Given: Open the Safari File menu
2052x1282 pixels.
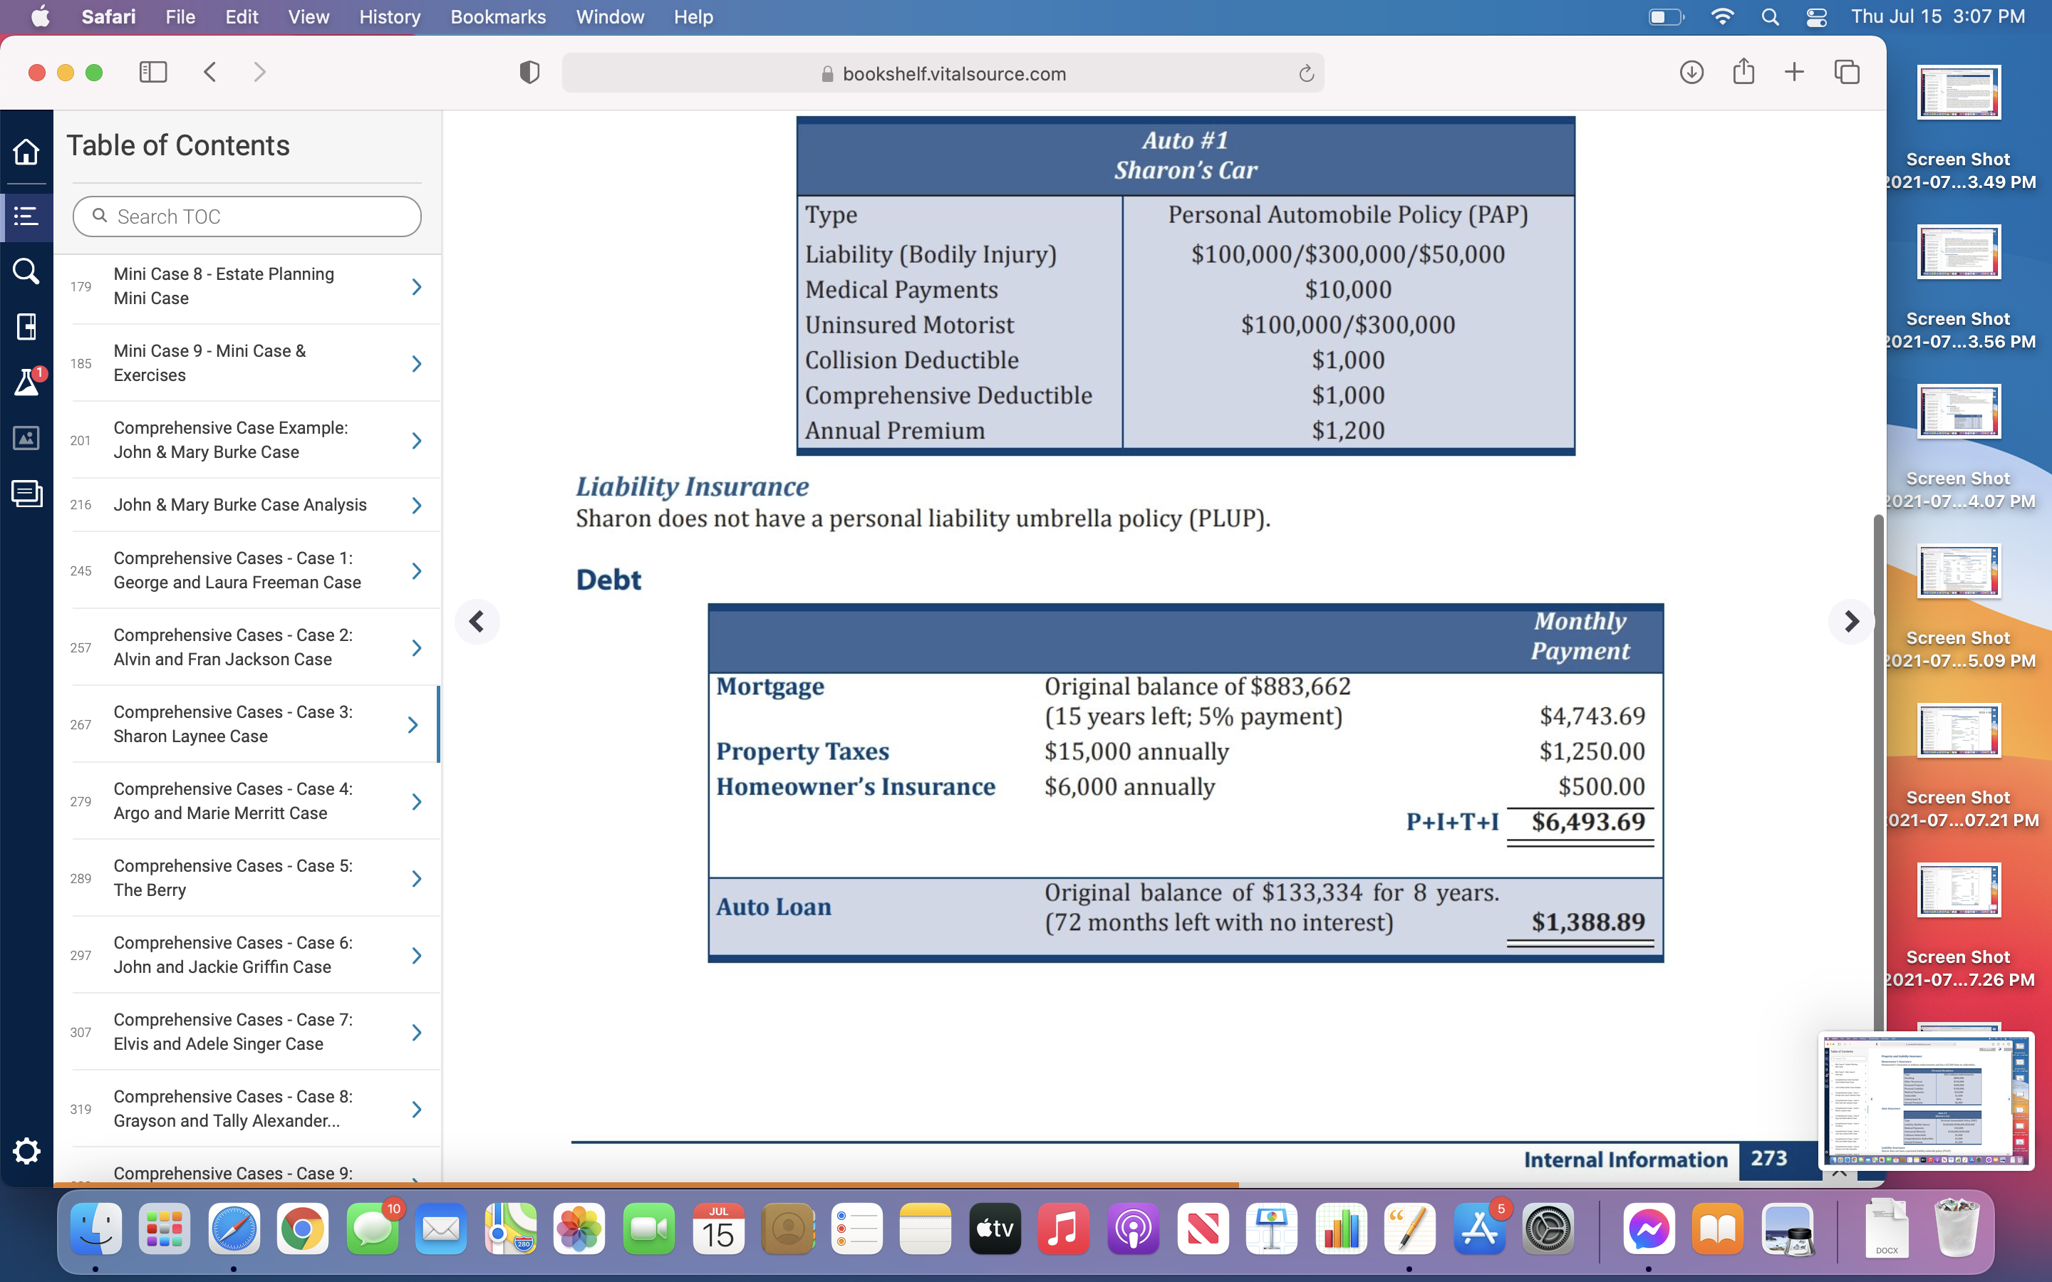Looking at the screenshot, I should pos(180,17).
